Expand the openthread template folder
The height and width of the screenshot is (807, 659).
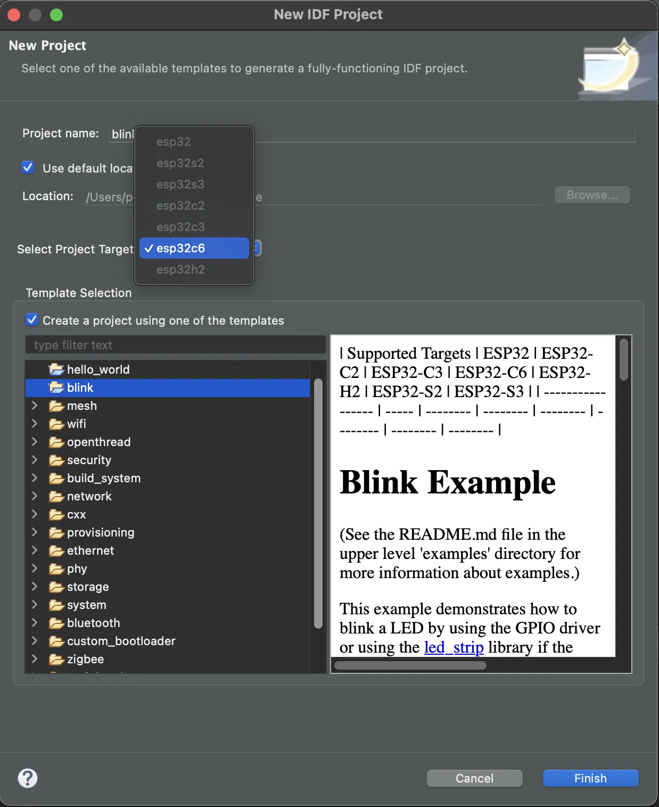35,442
